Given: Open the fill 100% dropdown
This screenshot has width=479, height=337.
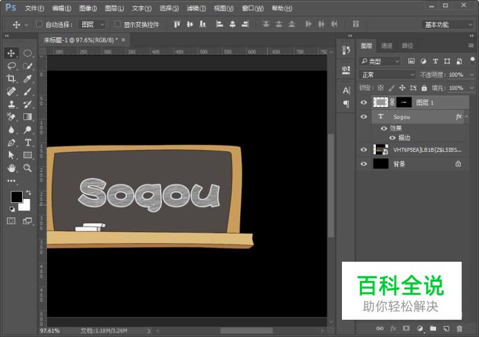Looking at the screenshot, I should pyautogui.click(x=471, y=88).
